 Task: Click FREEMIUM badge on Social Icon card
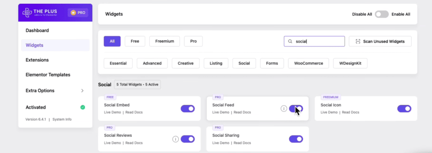pos(331,97)
